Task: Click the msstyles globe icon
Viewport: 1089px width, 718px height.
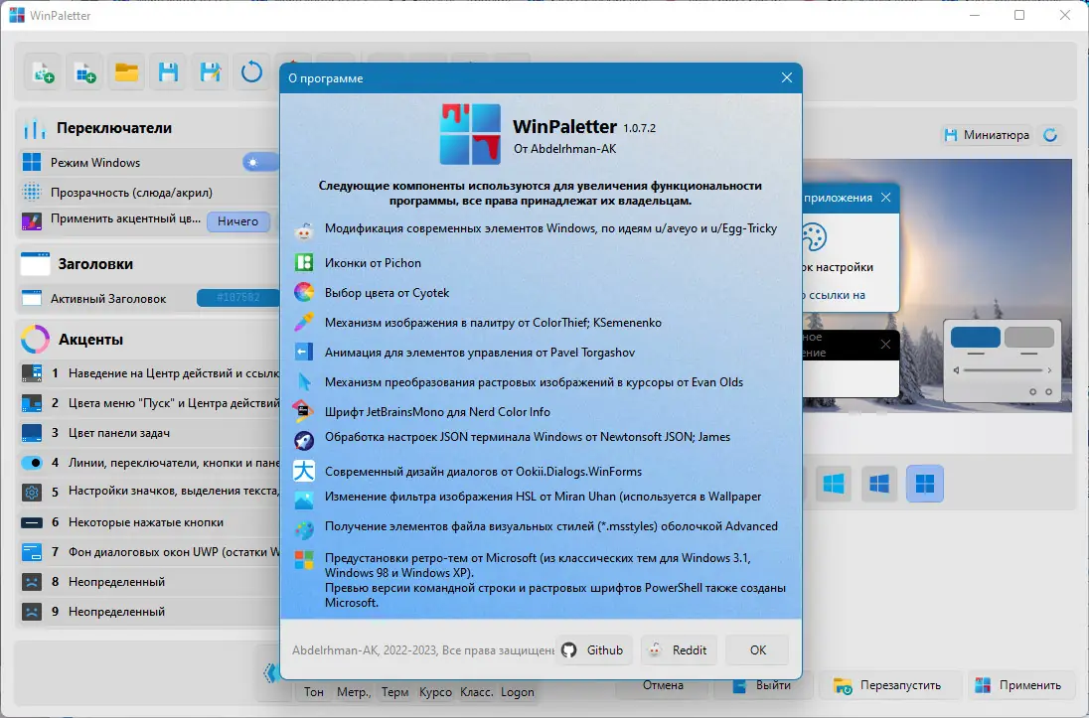Action: [x=303, y=530]
